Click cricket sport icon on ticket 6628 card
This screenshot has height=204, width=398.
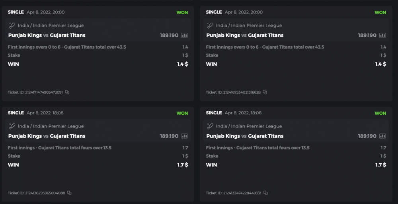tap(210, 25)
